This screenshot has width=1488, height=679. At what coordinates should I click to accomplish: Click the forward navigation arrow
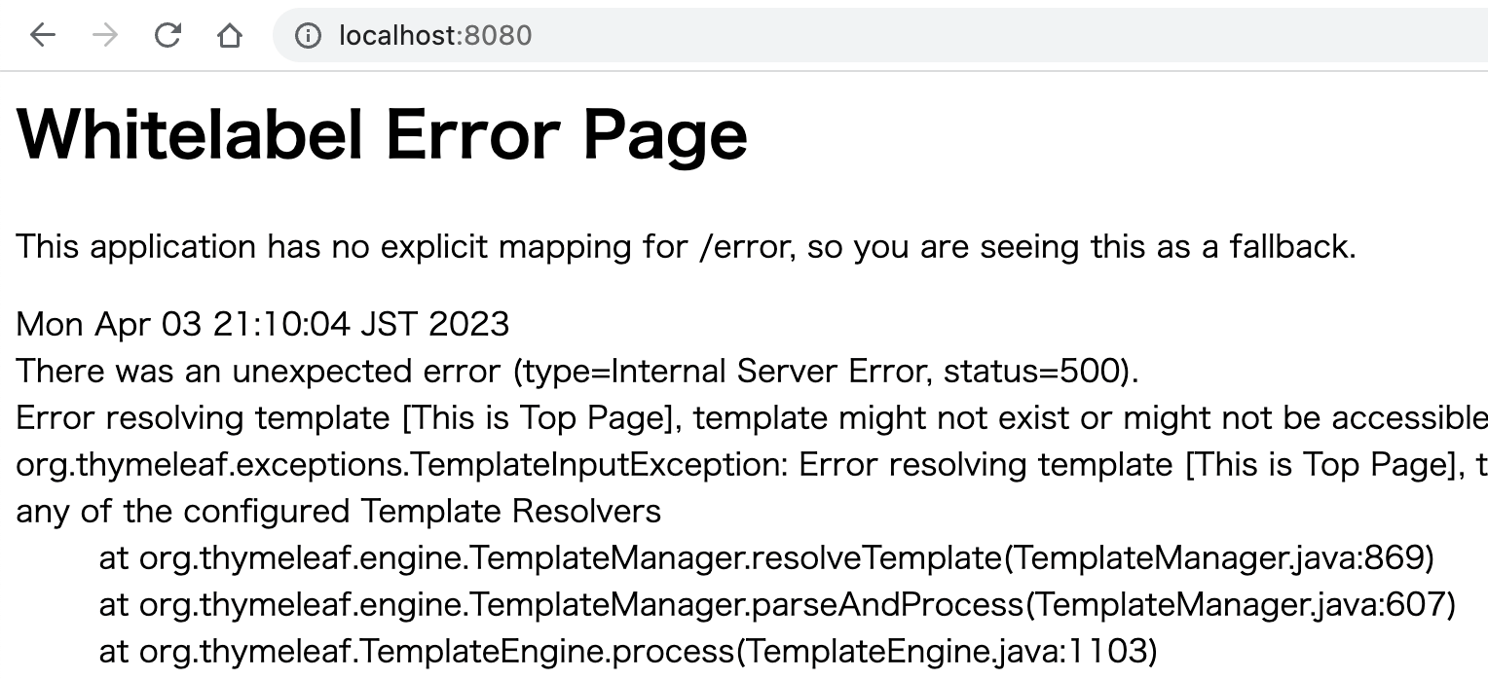(x=105, y=36)
